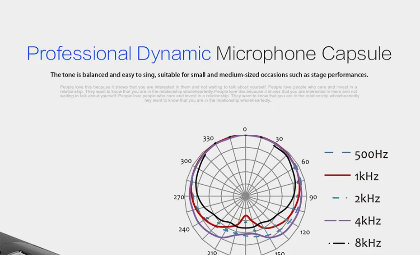Click the subtitle starting "The tone is balanced"
Image resolution: width=420 pixels, height=255 pixels.
coord(209,75)
